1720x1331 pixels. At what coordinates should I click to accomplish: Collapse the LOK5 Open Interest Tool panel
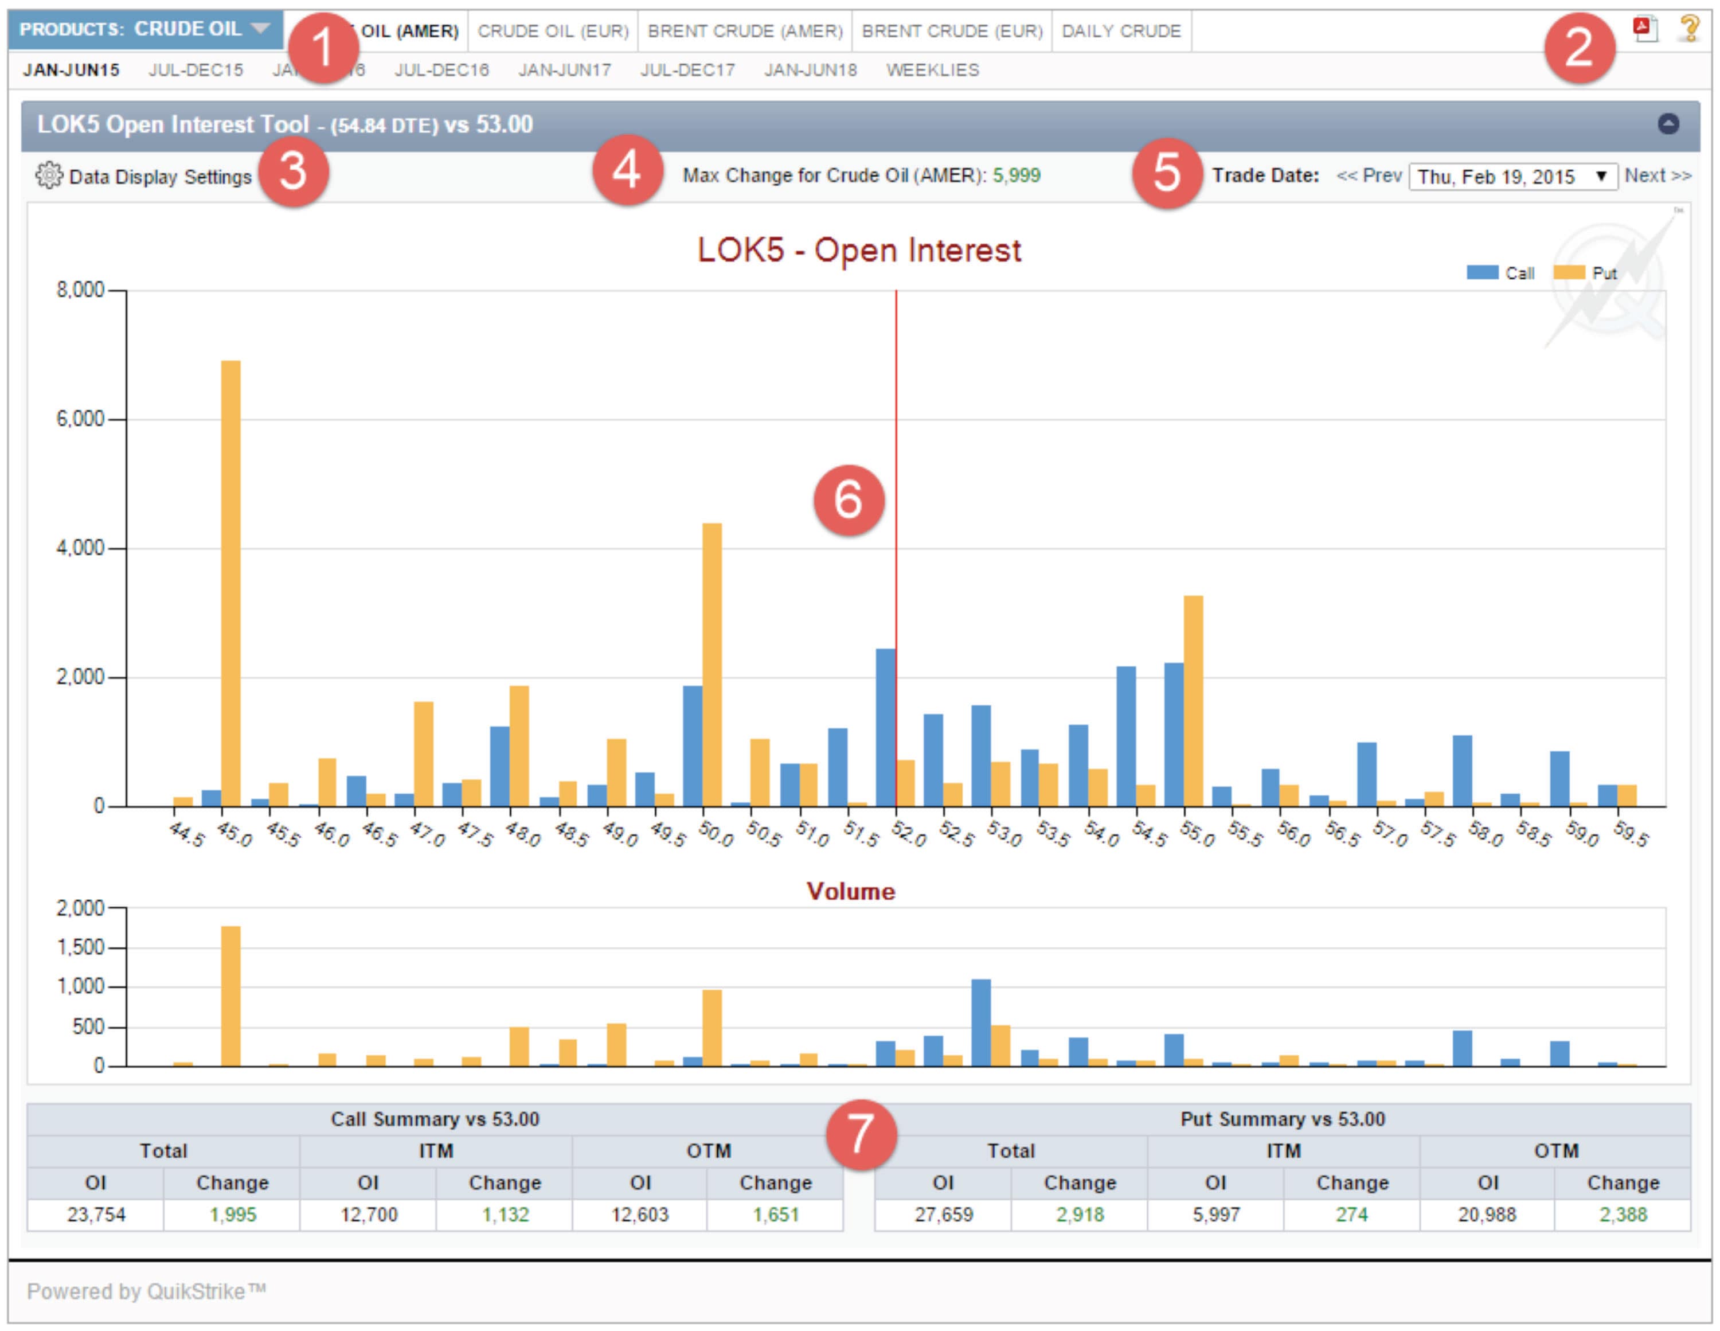1668,124
